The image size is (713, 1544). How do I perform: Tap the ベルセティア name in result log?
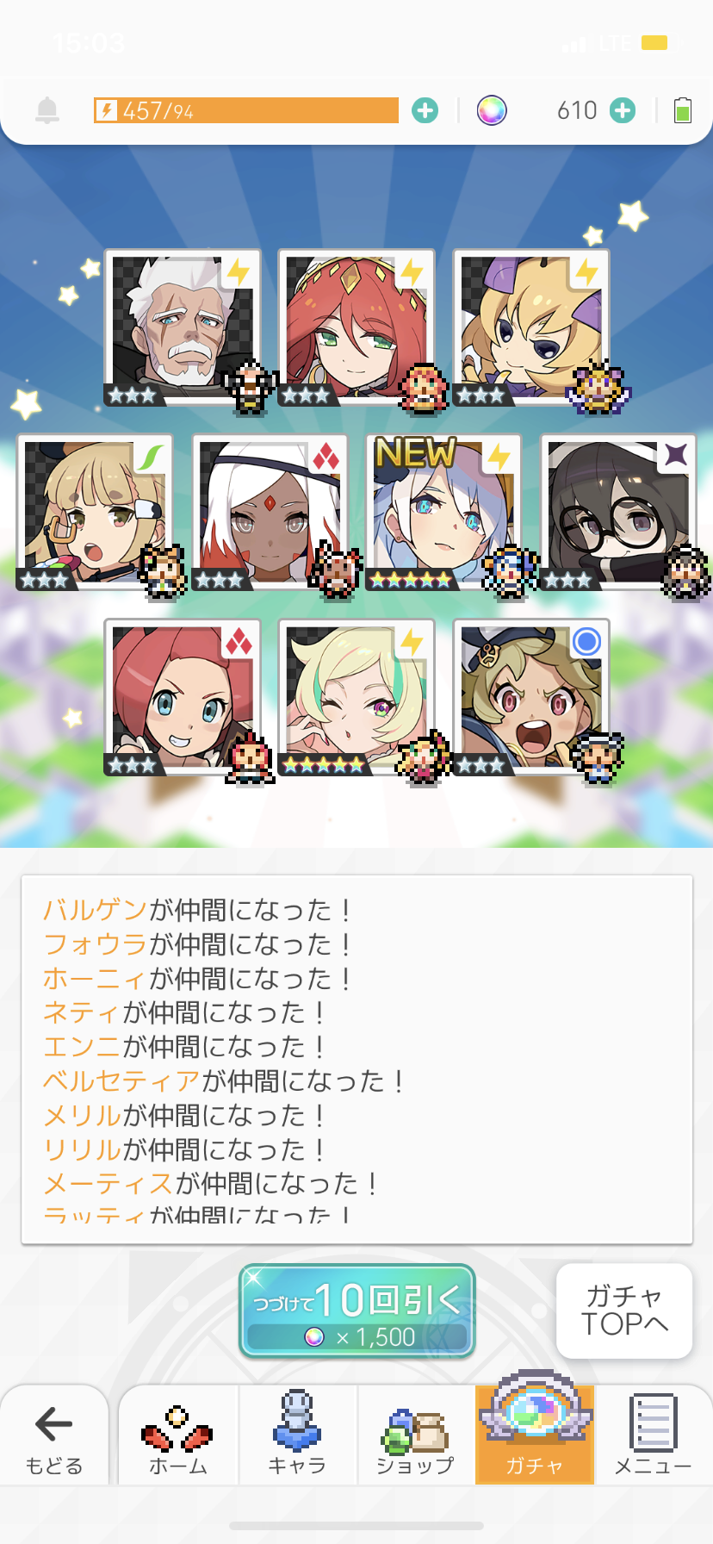121,1080
